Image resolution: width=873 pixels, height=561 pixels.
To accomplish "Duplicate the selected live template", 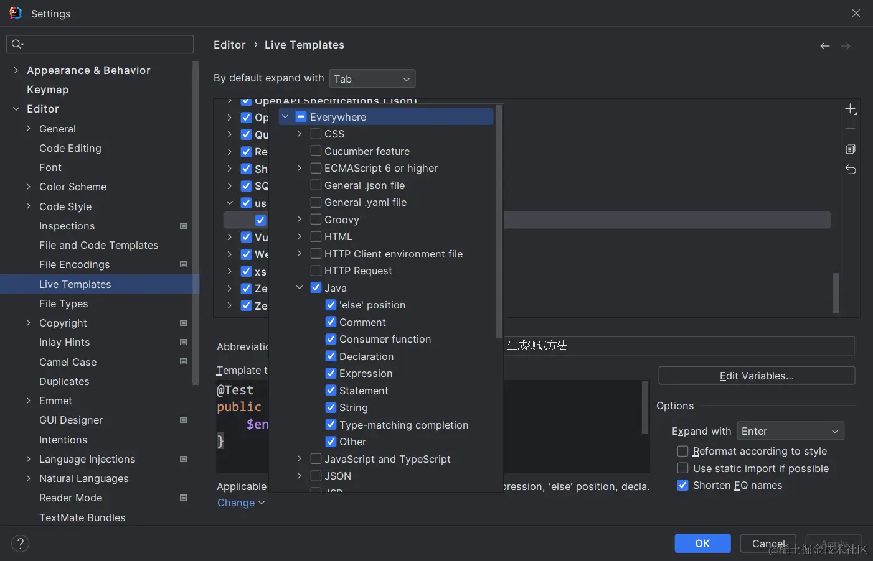I will click(x=851, y=149).
